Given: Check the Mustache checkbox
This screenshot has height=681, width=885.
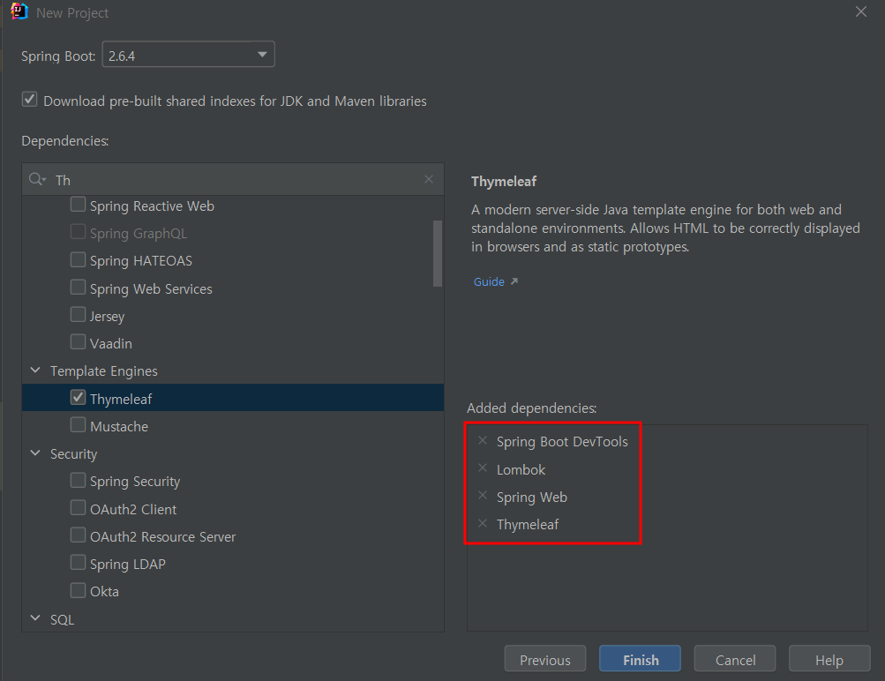Looking at the screenshot, I should pyautogui.click(x=78, y=425).
